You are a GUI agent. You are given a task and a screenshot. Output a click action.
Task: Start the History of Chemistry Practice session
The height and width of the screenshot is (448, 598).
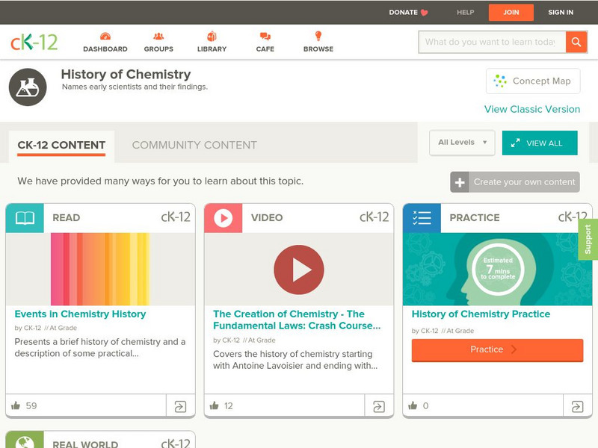tap(496, 349)
